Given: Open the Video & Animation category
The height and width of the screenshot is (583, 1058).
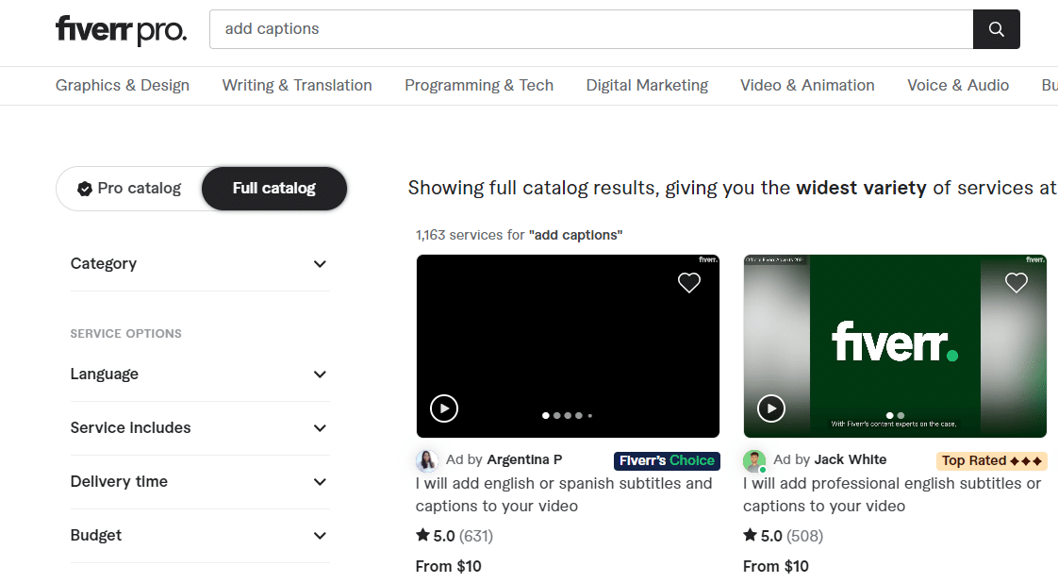Looking at the screenshot, I should point(807,85).
